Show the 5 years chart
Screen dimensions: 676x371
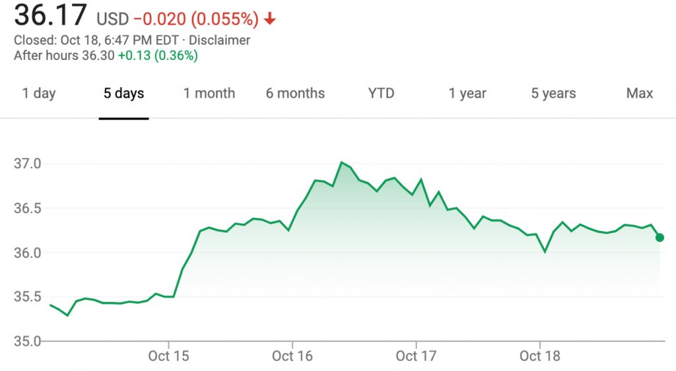(x=554, y=93)
